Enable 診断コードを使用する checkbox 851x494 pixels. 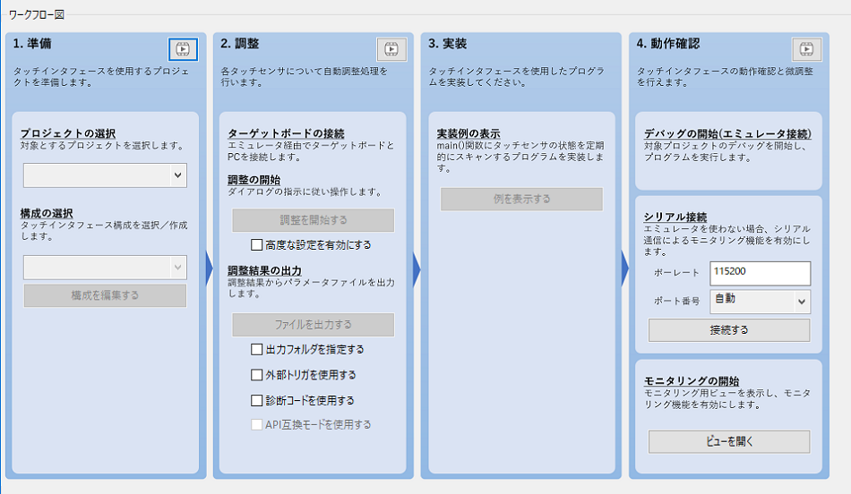point(258,400)
